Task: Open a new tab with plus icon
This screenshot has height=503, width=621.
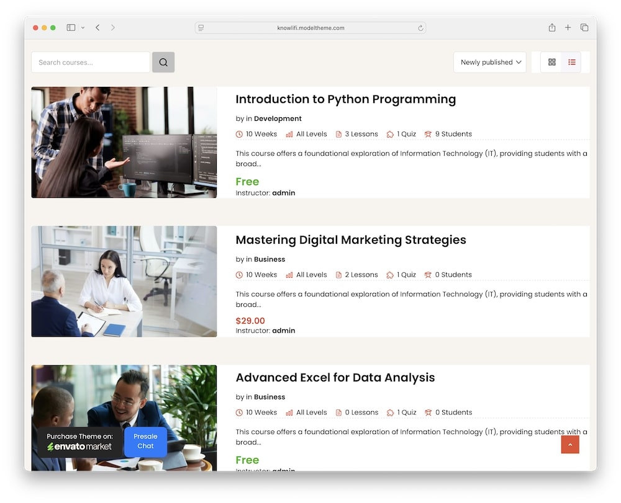Action: point(568,28)
